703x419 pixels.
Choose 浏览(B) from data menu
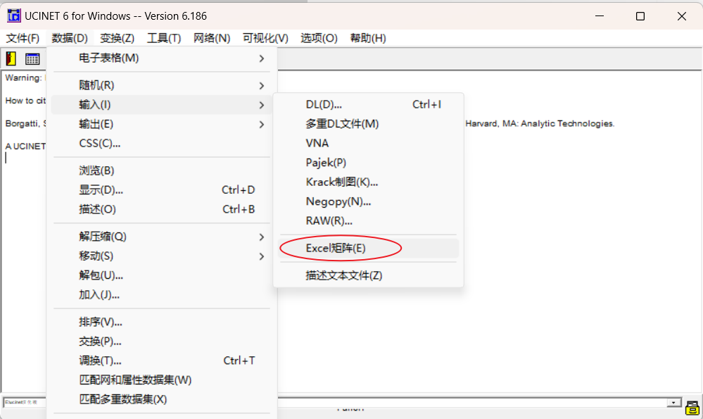[x=162, y=170]
